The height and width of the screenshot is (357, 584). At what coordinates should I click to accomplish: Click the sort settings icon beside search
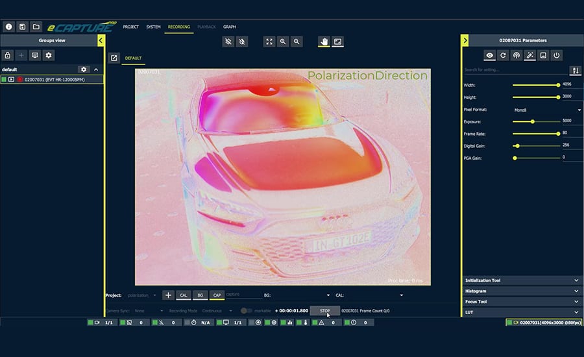coord(576,71)
